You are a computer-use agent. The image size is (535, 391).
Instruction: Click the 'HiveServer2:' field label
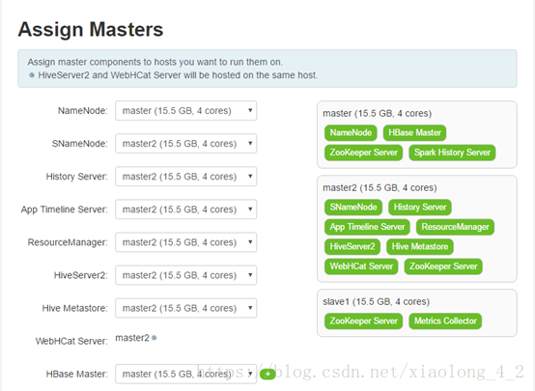click(x=80, y=275)
